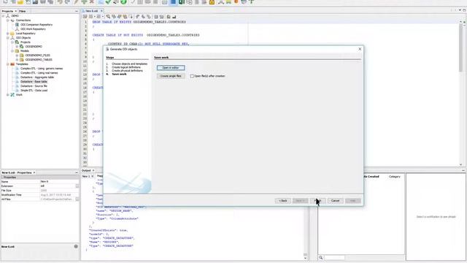Expand the Work node
This screenshot has width=467, height=263.
(8, 95)
